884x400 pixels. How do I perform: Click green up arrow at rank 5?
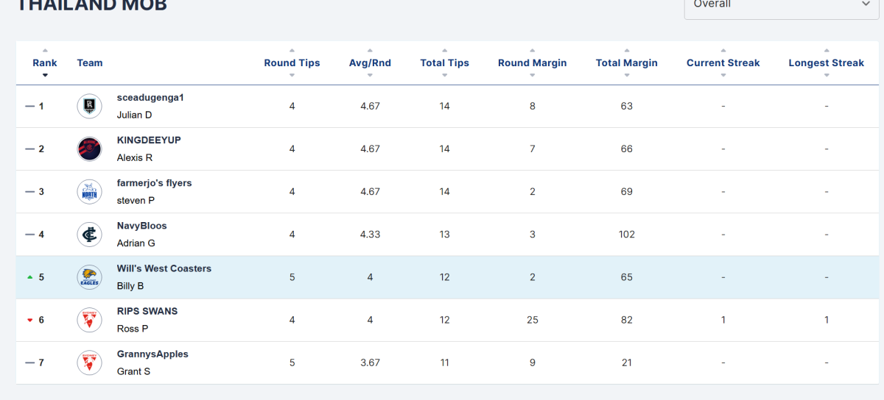[29, 277]
